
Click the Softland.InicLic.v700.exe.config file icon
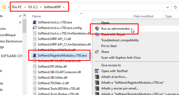pos(35,28)
